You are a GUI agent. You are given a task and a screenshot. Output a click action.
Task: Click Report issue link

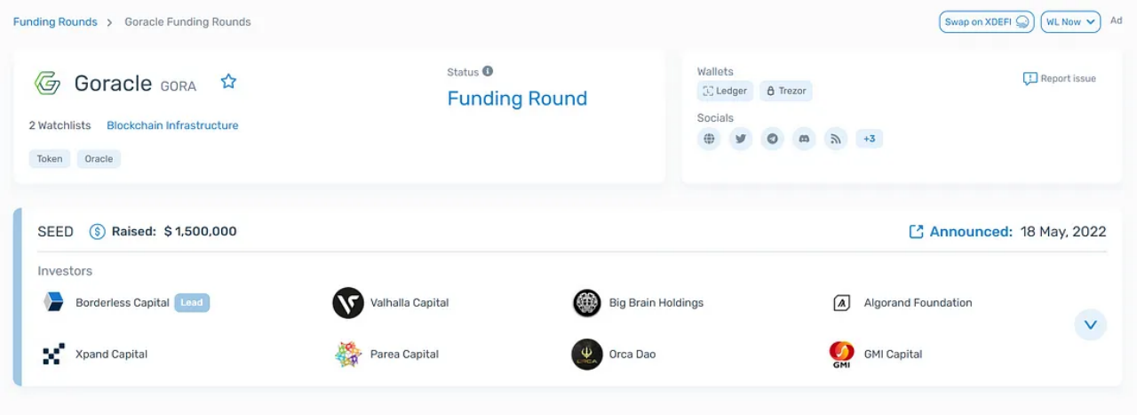[x=1060, y=78]
